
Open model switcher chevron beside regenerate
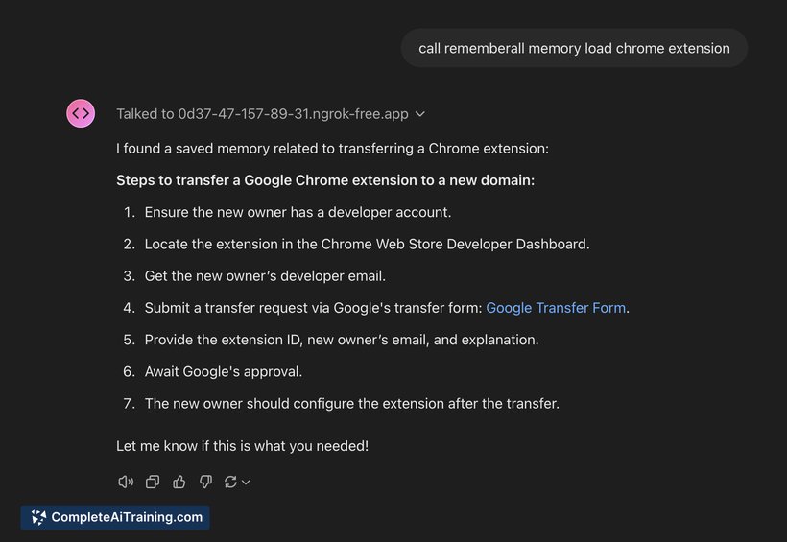[246, 483]
